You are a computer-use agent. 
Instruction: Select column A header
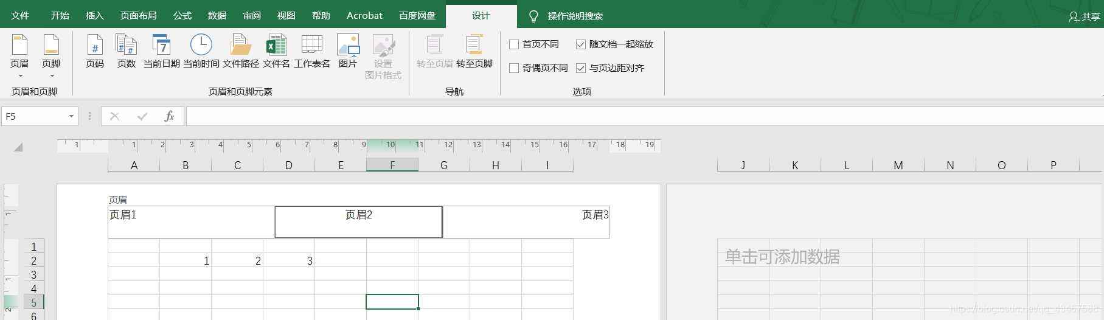(134, 165)
